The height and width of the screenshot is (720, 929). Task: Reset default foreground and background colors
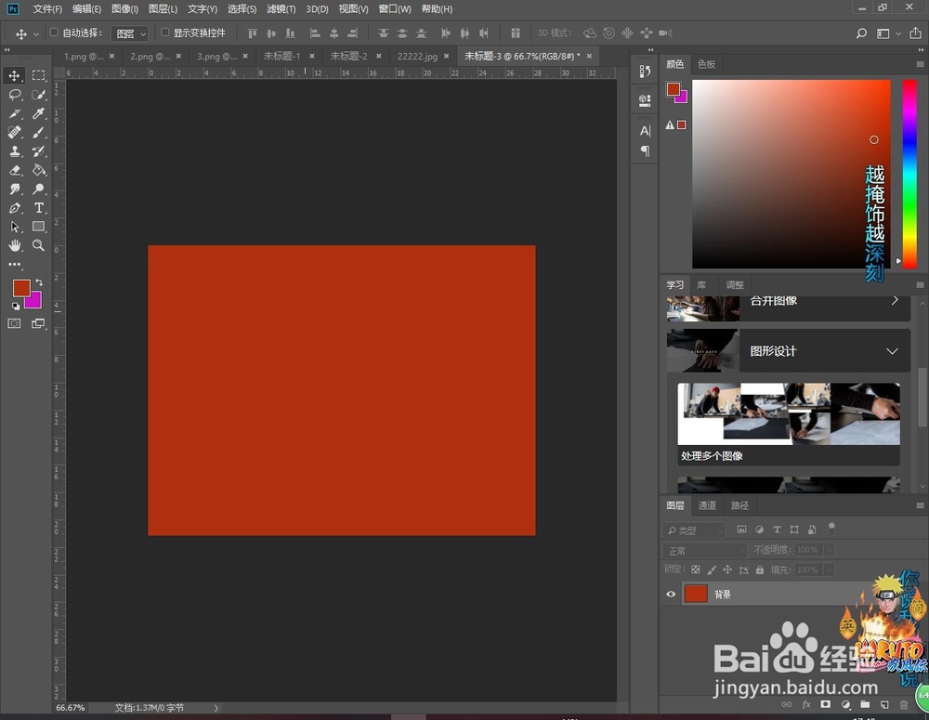tap(16, 306)
